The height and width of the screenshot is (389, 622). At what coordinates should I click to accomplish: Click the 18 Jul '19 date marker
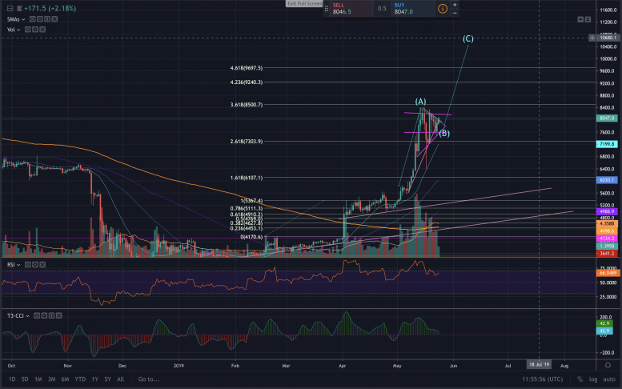click(539, 364)
